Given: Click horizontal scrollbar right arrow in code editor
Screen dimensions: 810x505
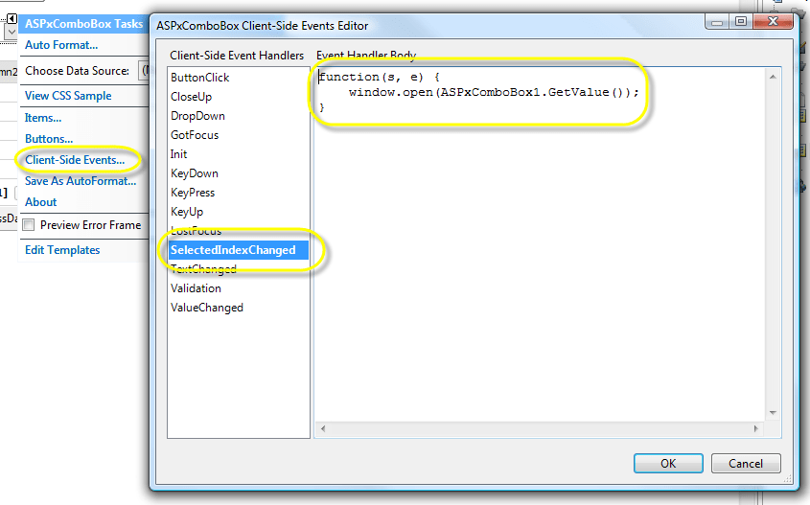Looking at the screenshot, I should click(x=755, y=428).
